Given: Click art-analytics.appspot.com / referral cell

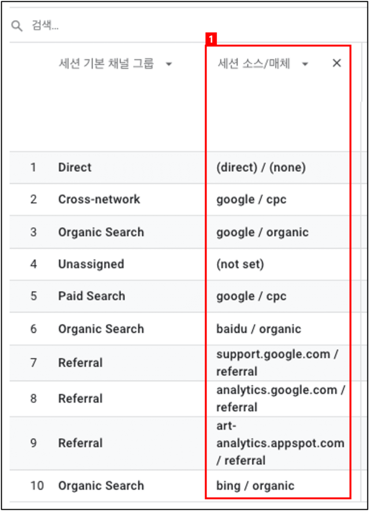Looking at the screenshot, I should [x=280, y=443].
